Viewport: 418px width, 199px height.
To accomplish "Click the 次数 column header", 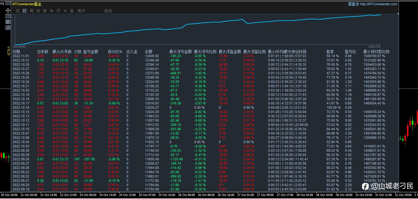I will (78, 52).
